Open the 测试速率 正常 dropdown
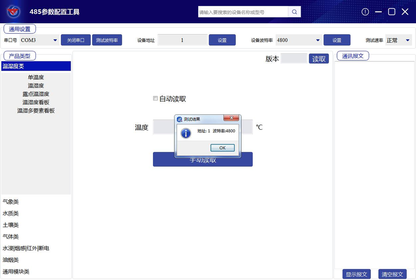The height and width of the screenshot is (280, 416). [398, 40]
